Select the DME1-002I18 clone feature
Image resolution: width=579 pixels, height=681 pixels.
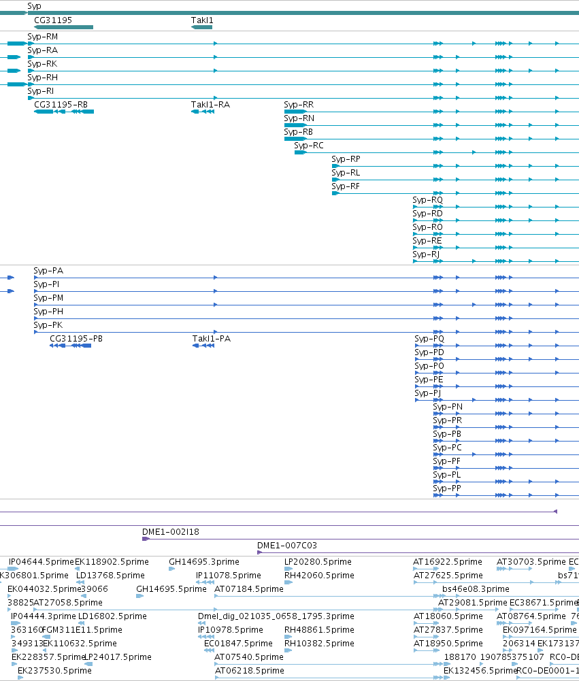[x=361, y=539]
